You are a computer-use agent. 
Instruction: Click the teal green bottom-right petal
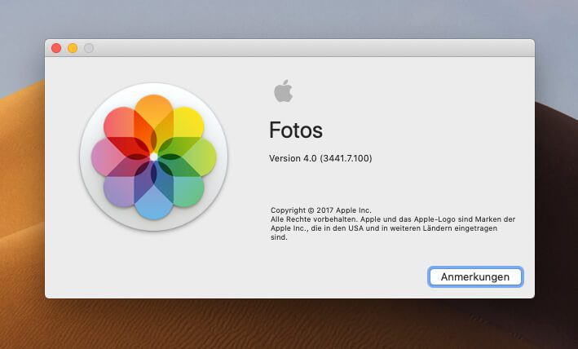pos(185,188)
